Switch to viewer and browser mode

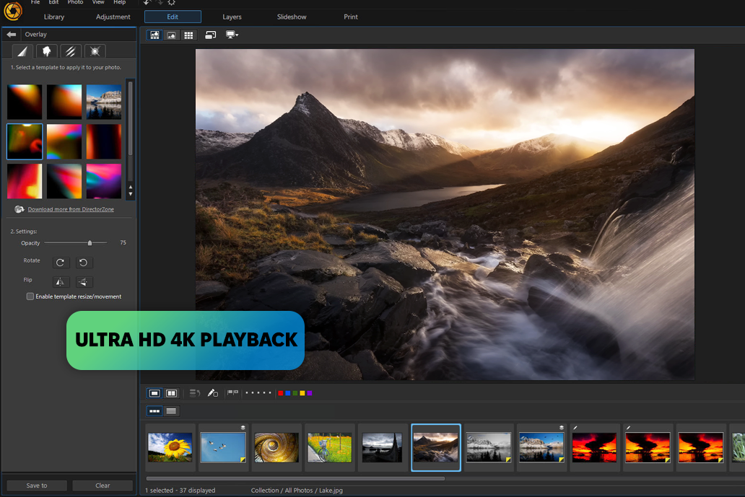coord(154,35)
